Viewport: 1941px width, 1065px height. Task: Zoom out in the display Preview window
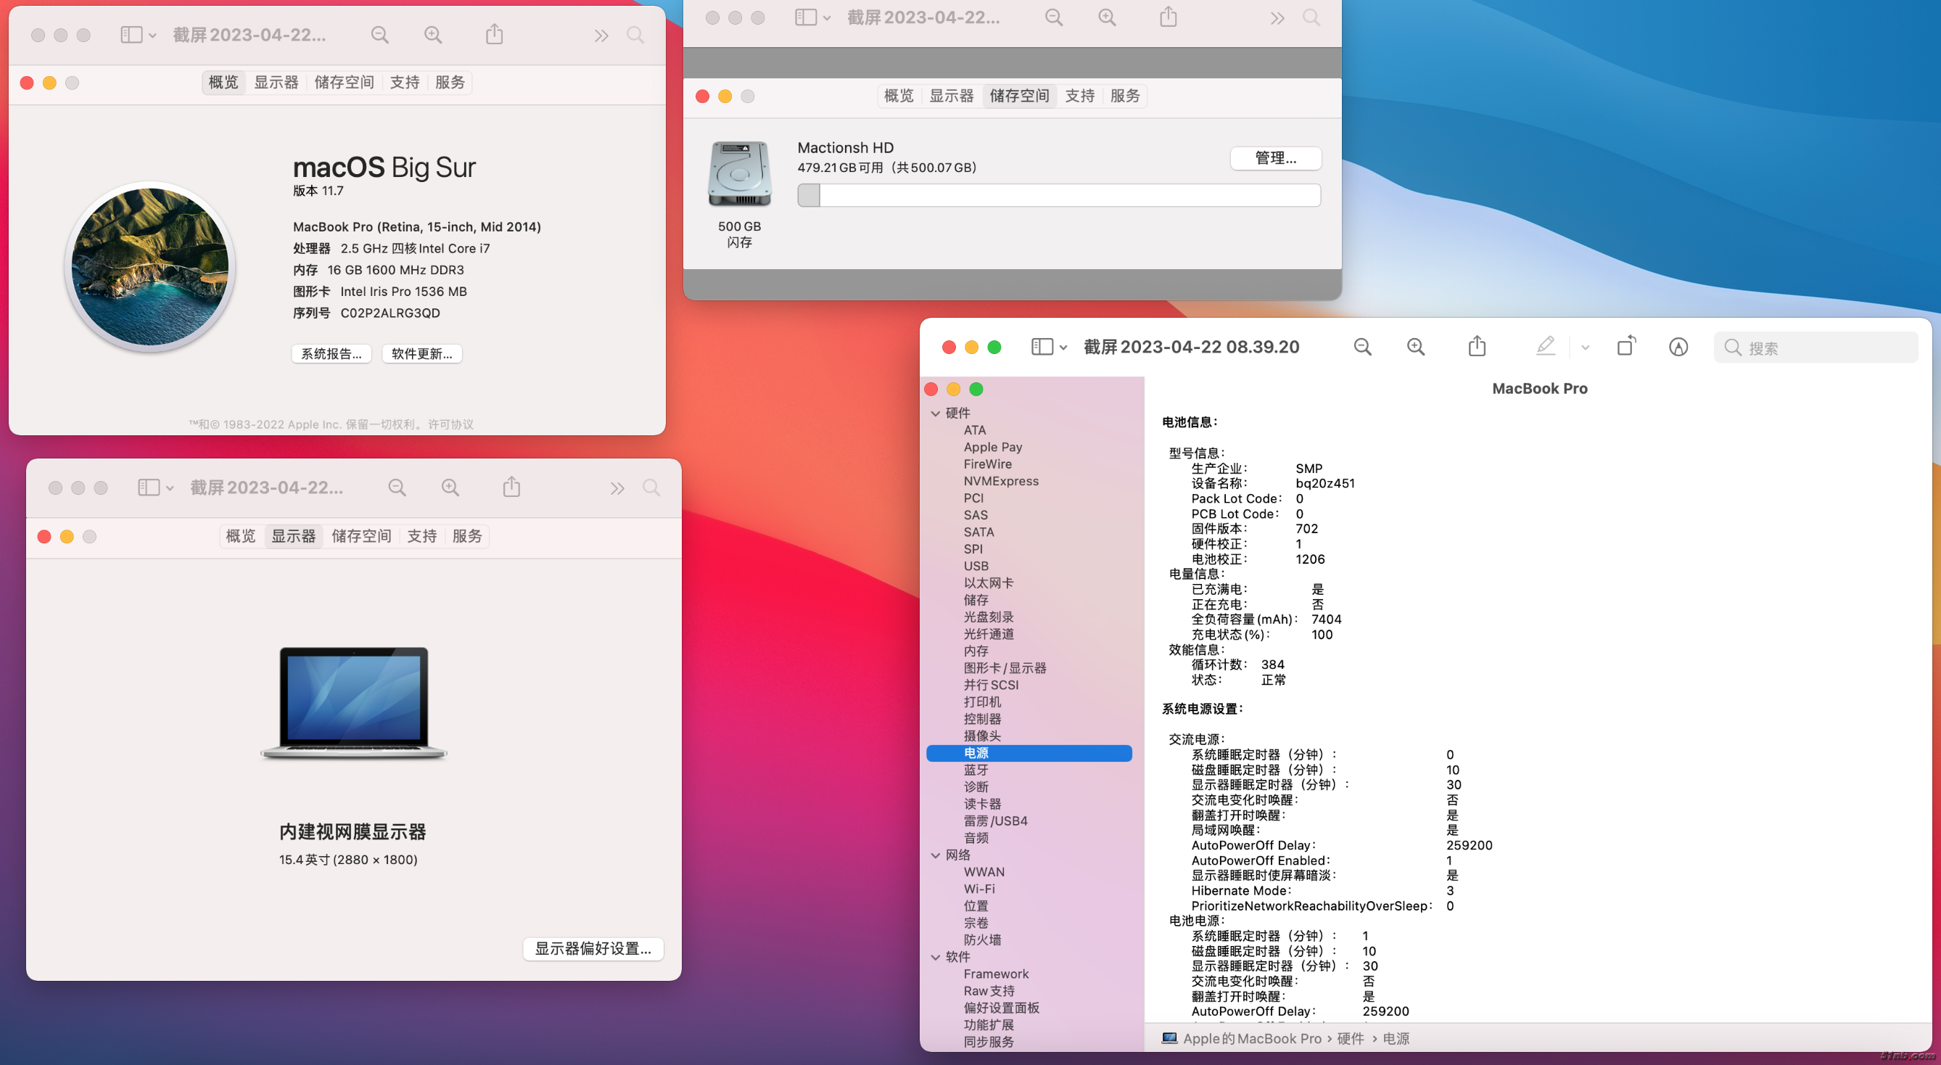(x=397, y=488)
